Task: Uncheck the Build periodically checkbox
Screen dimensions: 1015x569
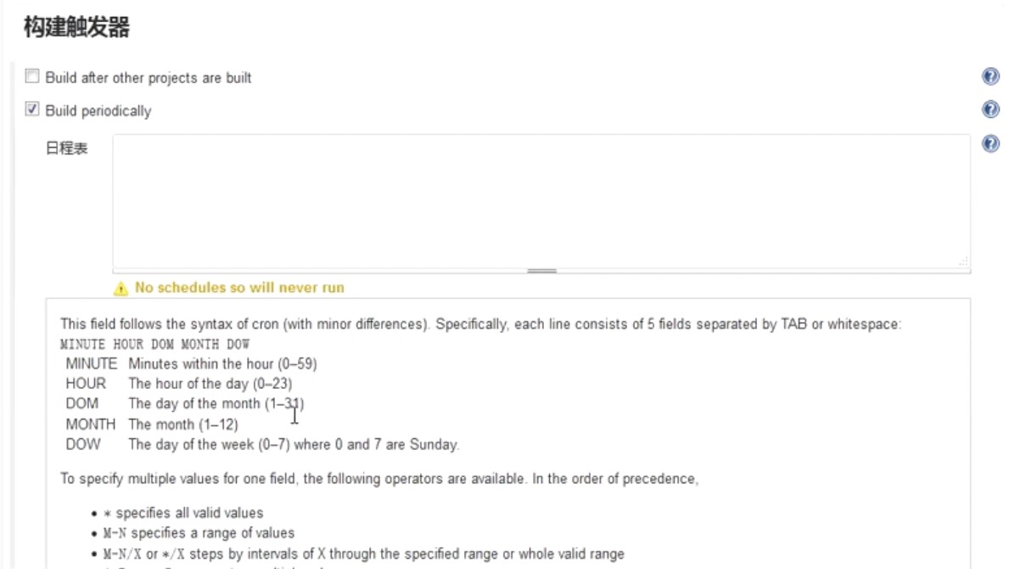Action: pyautogui.click(x=32, y=110)
